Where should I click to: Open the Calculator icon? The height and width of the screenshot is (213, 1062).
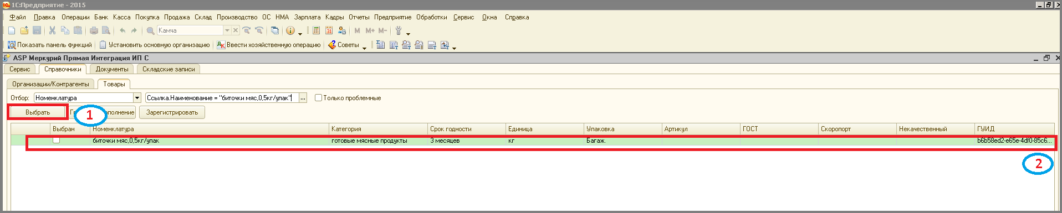click(x=316, y=30)
